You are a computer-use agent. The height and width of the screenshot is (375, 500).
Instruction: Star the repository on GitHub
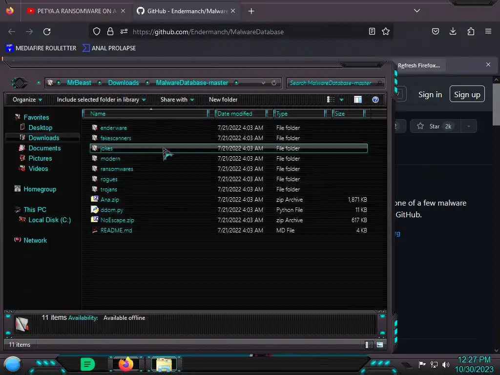(436, 126)
